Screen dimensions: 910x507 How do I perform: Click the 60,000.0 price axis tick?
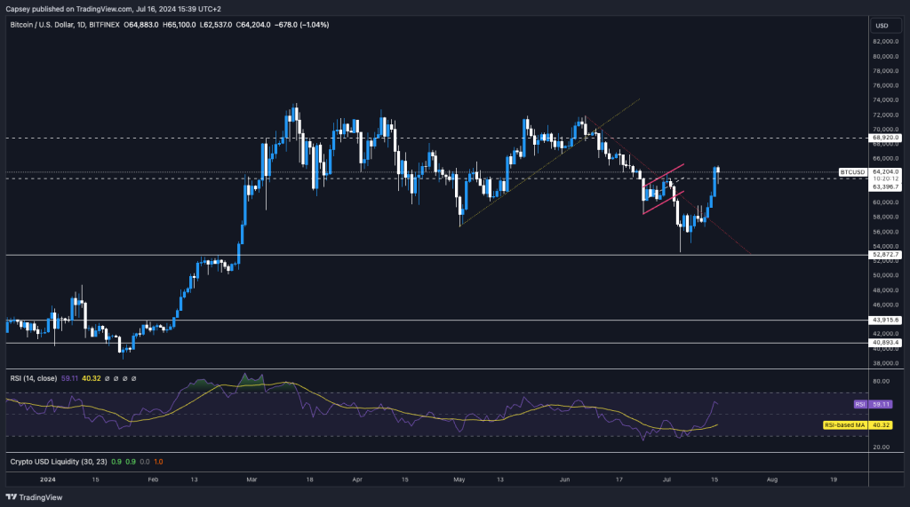[886, 202]
